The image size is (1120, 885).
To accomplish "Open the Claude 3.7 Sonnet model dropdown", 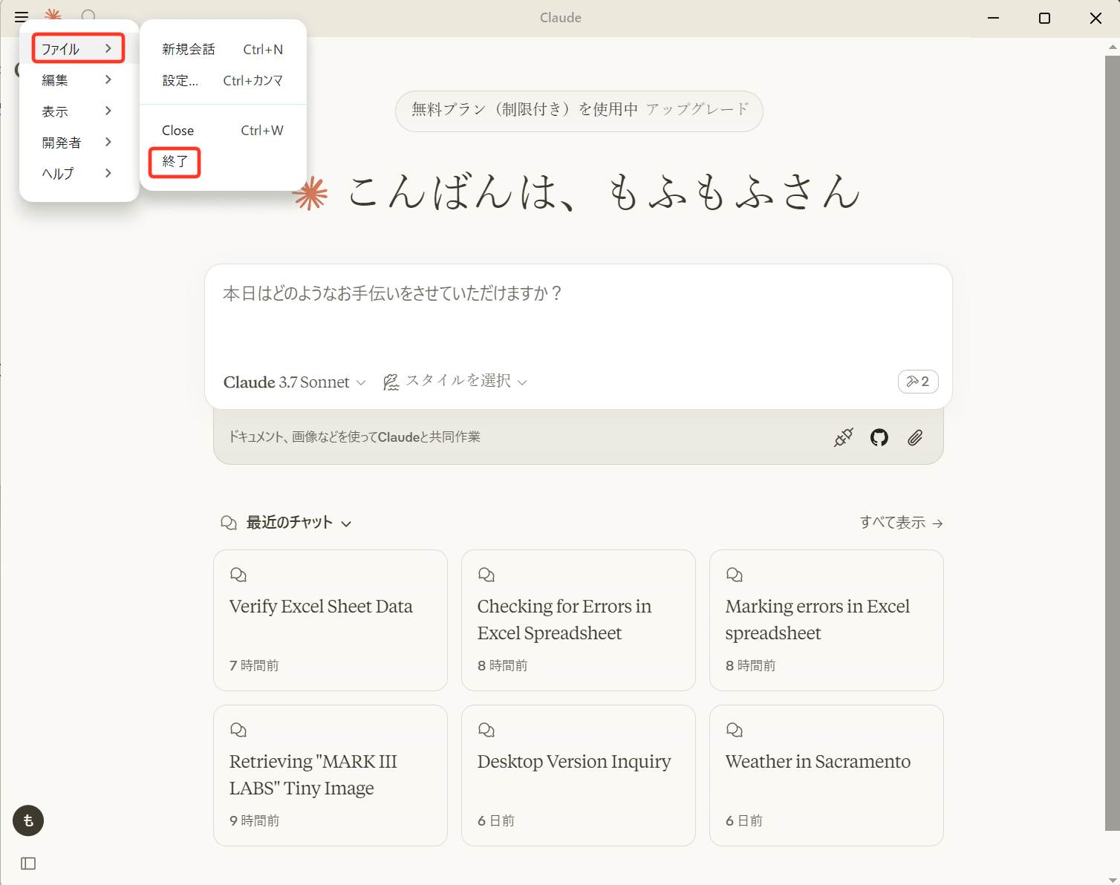I will [x=294, y=382].
